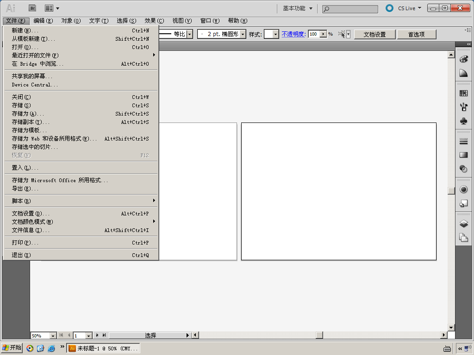This screenshot has height=355, width=474.
Task: Choose 存储为 Web 和设备所用格式 entry
Action: [x=81, y=139]
